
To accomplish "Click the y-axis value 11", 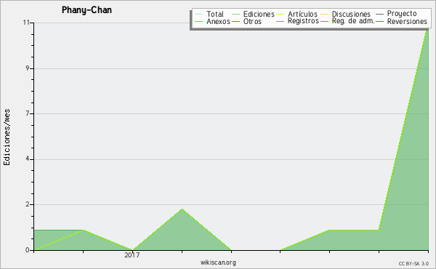I will (26, 23).
